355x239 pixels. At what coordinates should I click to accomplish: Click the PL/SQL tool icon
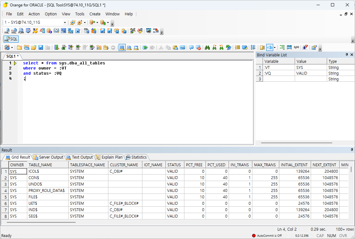[x=14, y=31]
